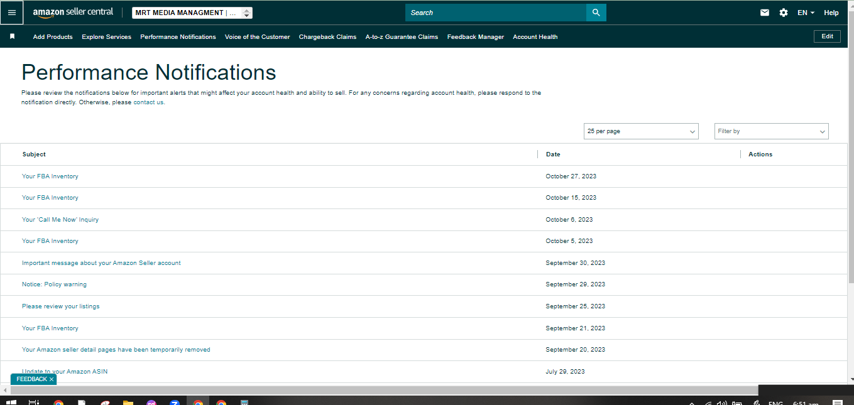This screenshot has width=854, height=405.
Task: Click the date cell September 30, 2023
Action: point(576,263)
